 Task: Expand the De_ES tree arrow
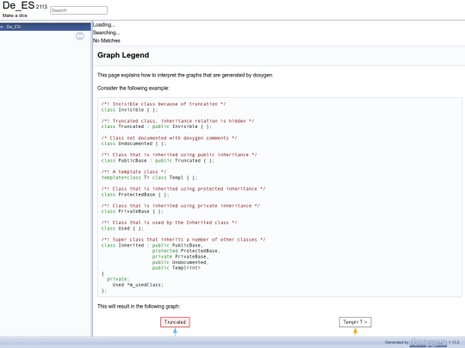click(x=2, y=27)
